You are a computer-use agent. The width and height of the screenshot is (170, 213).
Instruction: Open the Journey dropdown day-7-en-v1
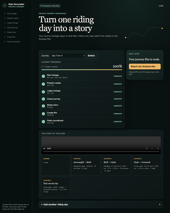click(x=68, y=55)
